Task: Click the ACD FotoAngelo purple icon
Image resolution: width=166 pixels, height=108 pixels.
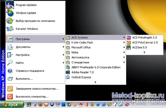Action: [x=129, y=37]
